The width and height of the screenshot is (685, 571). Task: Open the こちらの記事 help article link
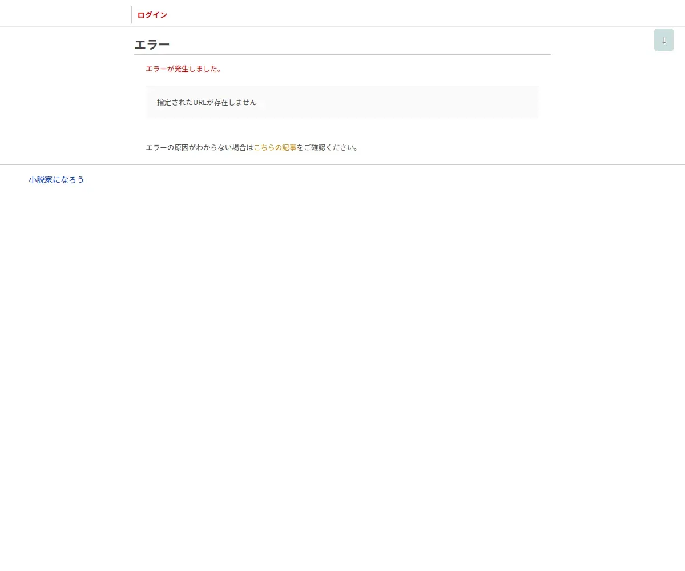tap(275, 147)
